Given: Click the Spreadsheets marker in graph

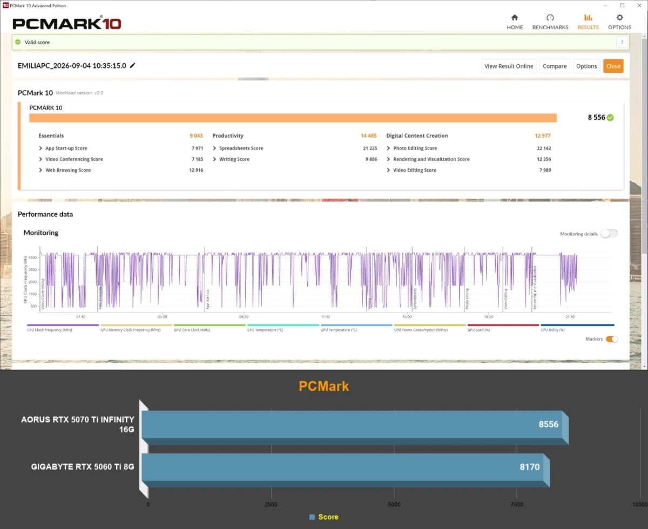Looking at the screenshot, I should [415, 298].
